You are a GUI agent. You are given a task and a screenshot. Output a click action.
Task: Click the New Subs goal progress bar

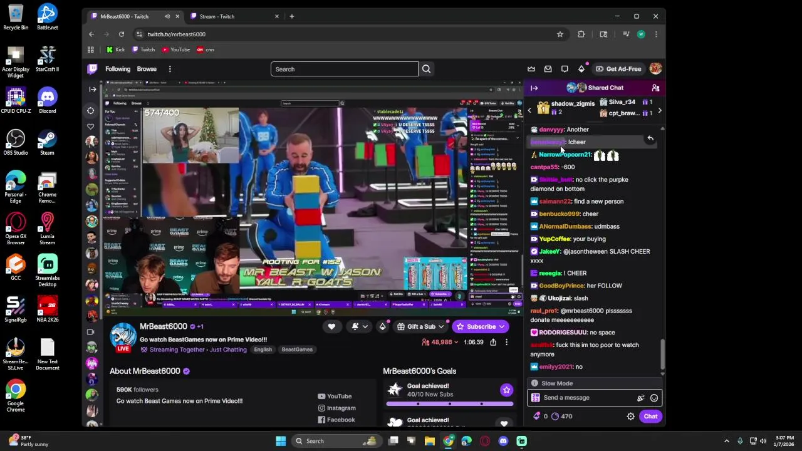449,403
